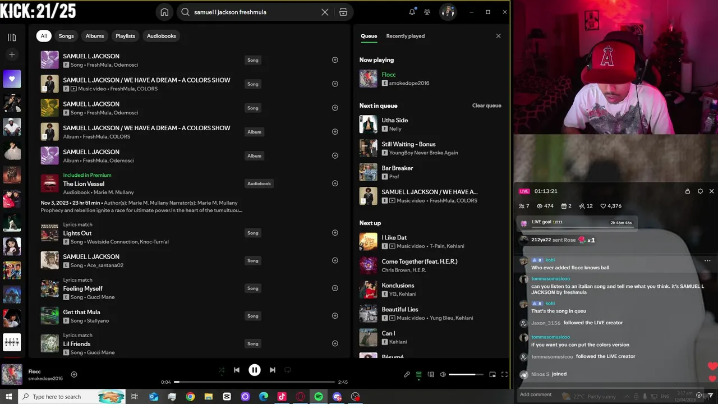Select Come Together (feat. H.E.R.) in Next up
Image resolution: width=718 pixels, height=404 pixels.
point(430,265)
